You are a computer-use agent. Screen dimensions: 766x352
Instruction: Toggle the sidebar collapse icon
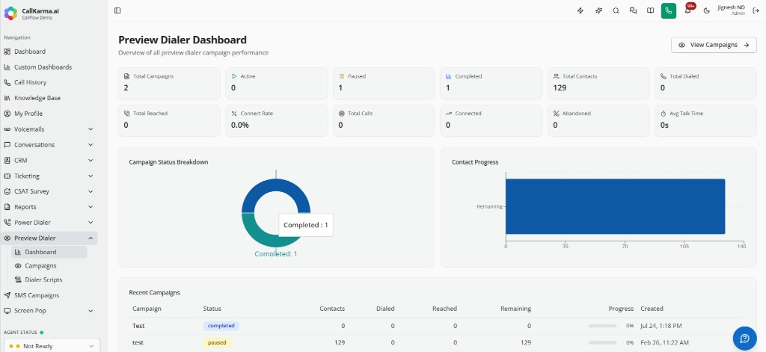(x=117, y=10)
